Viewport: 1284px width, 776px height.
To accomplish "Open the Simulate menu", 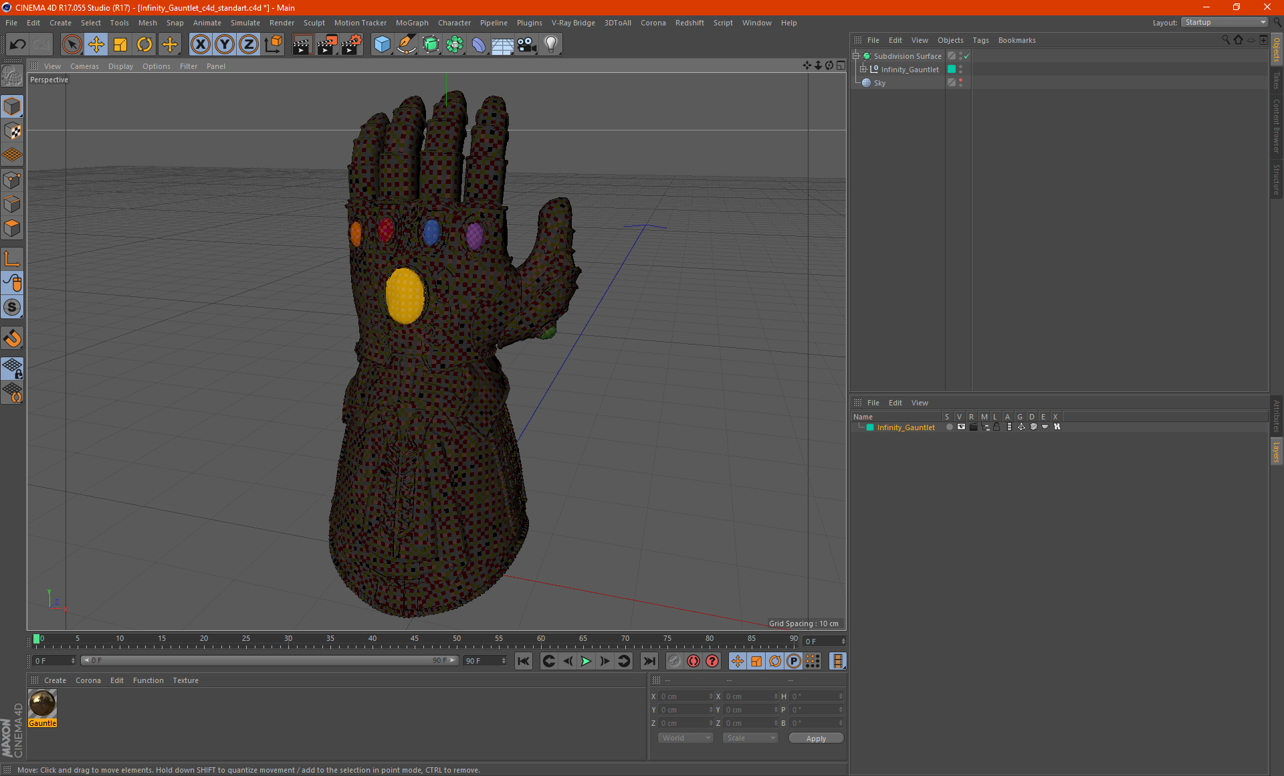I will pos(245,23).
